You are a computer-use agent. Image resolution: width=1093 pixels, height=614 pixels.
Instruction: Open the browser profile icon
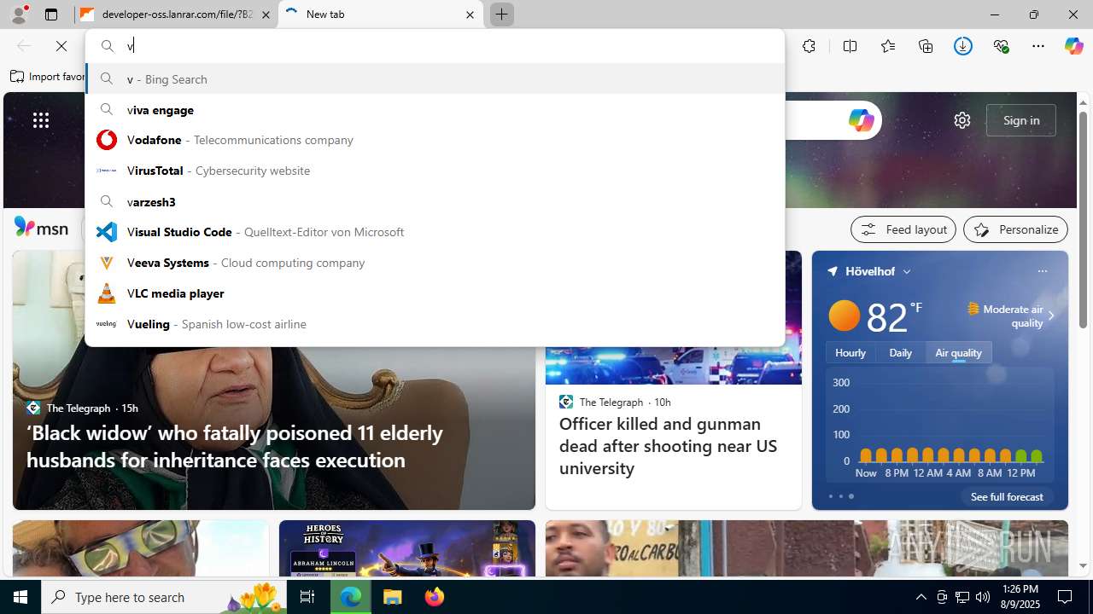click(18, 14)
